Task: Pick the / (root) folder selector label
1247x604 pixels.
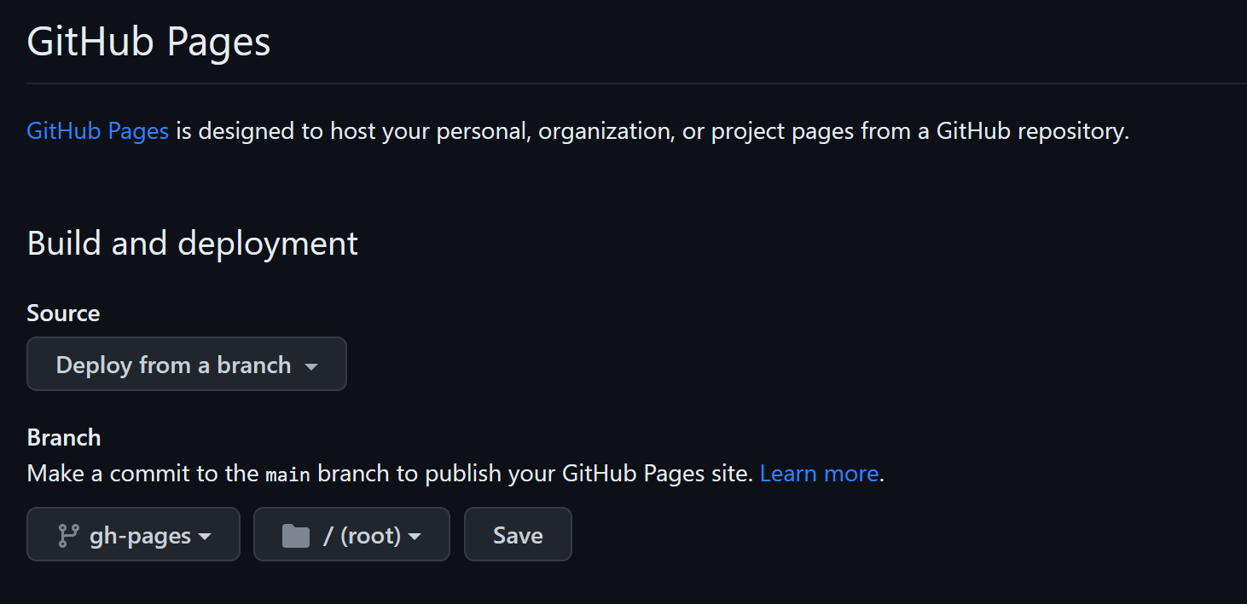Action: coord(362,536)
